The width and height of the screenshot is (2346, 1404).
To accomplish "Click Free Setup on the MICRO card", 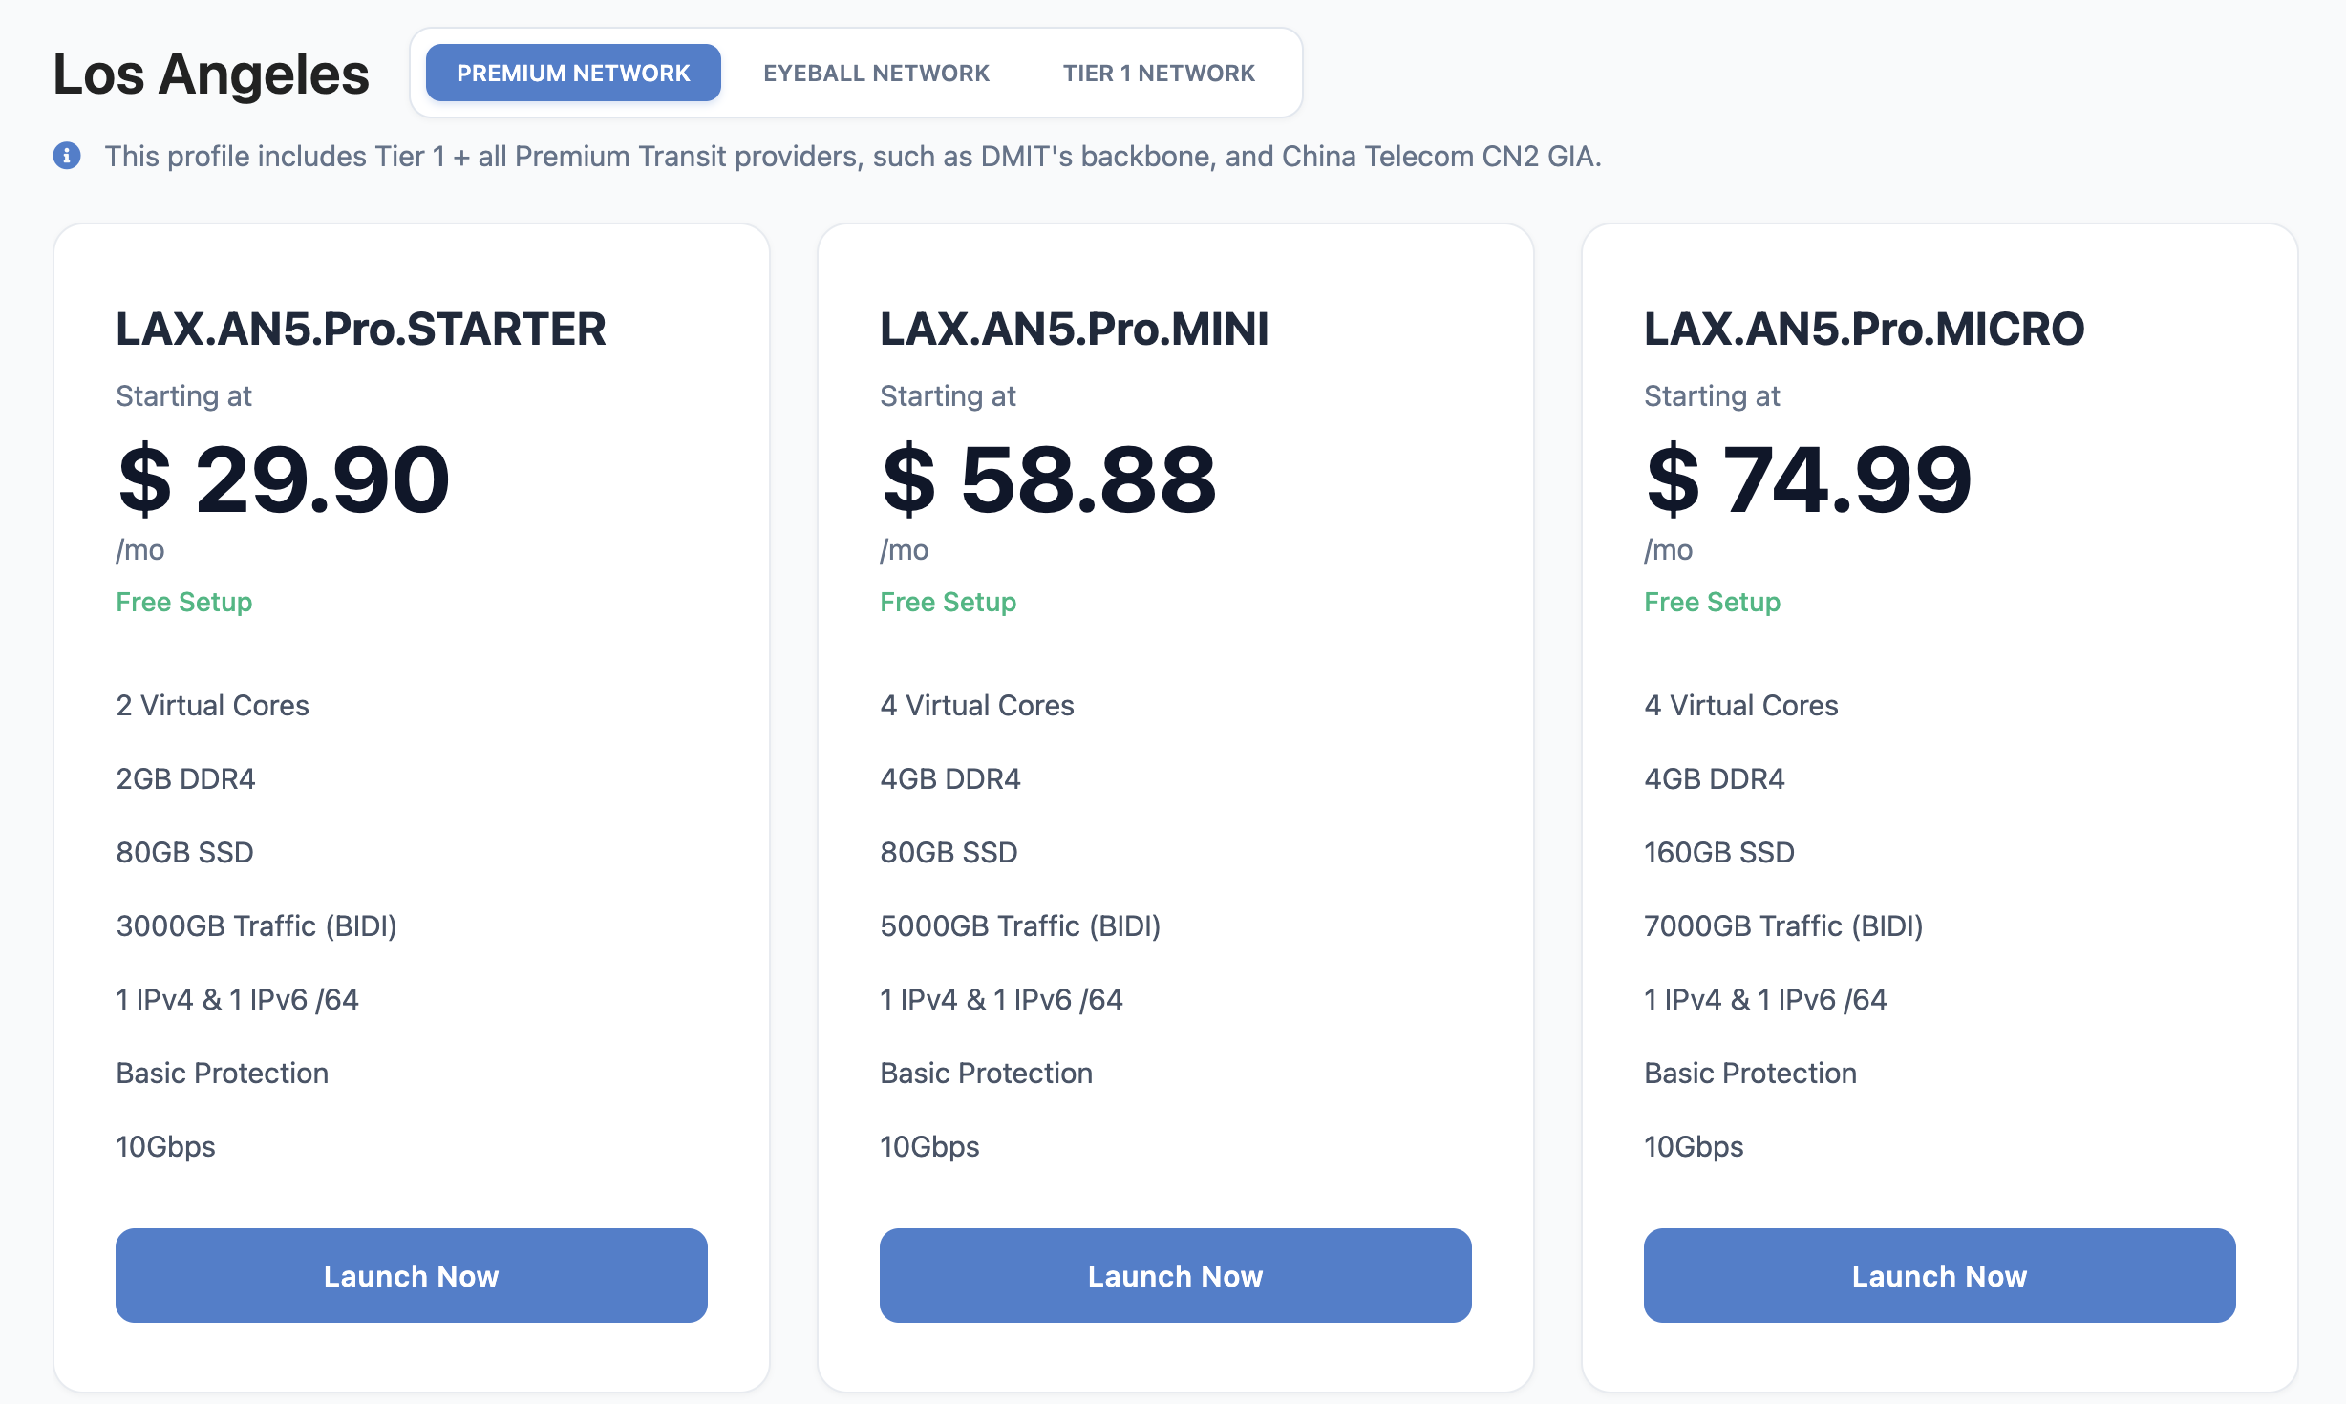I will tap(1713, 602).
